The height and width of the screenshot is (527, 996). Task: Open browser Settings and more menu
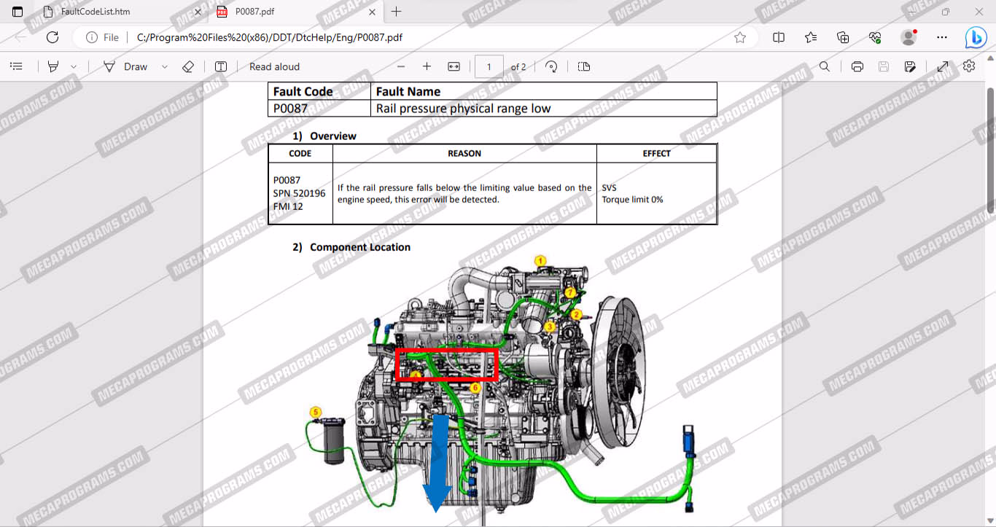tap(942, 37)
